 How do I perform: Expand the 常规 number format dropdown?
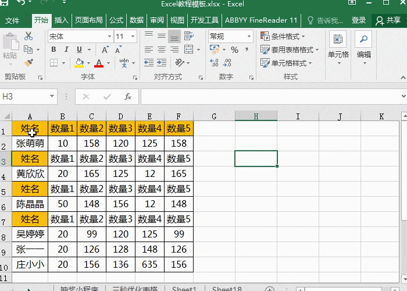[251, 37]
